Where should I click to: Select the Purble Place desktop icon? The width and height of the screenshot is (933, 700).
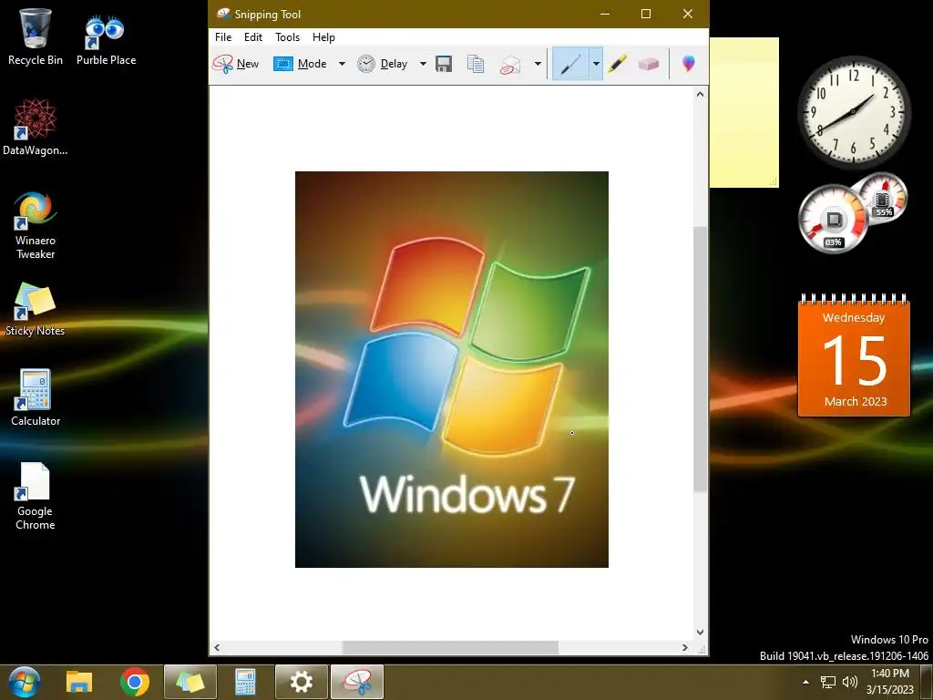click(x=106, y=40)
